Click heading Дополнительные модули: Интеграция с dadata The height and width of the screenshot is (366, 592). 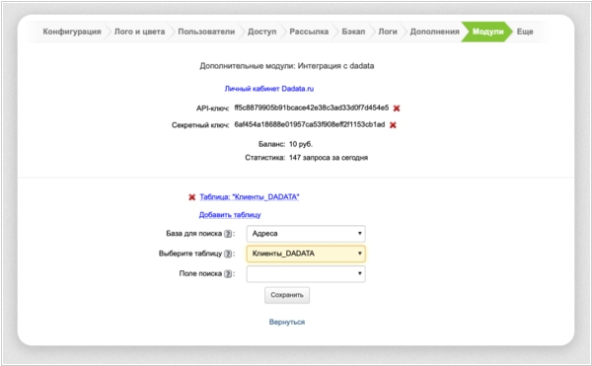pos(287,66)
